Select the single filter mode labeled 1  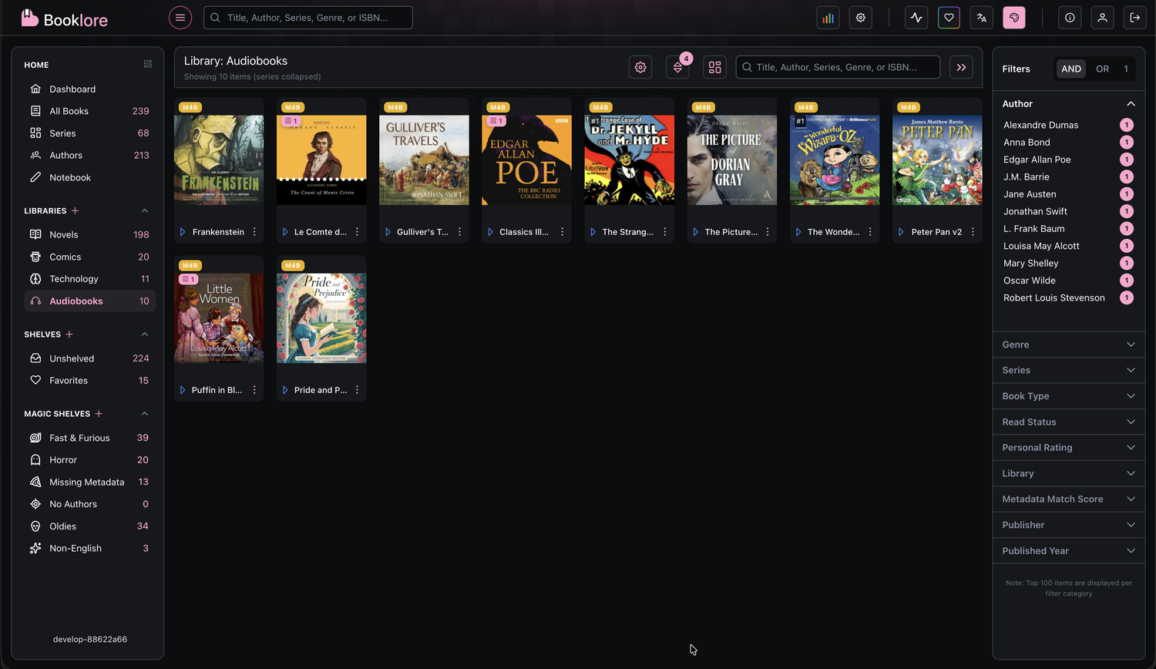pos(1126,69)
